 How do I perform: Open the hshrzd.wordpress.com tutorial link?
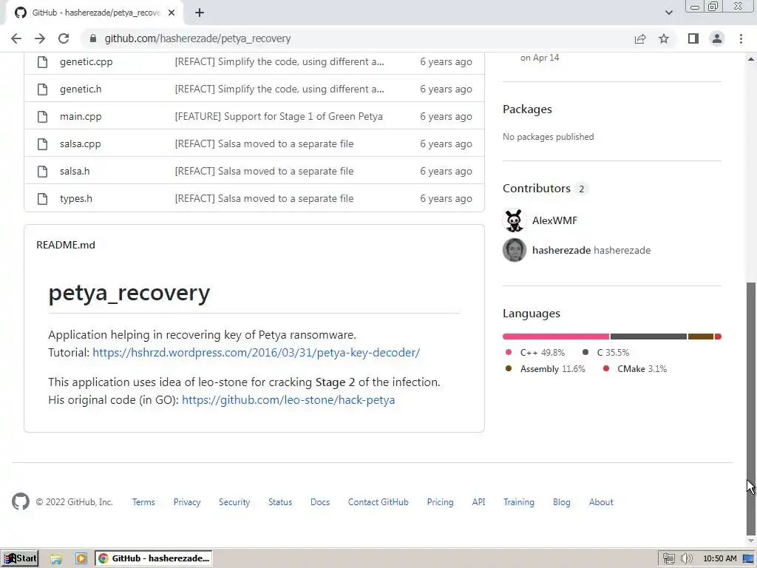click(256, 353)
